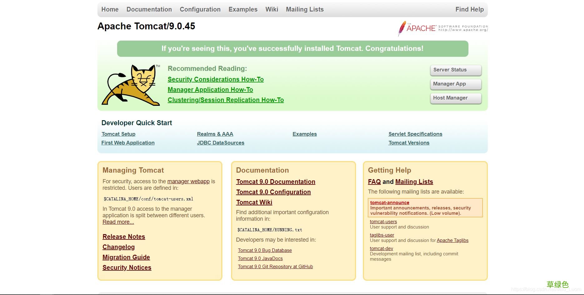Open the manager webapp link
This screenshot has height=295, width=584.
pos(188,181)
